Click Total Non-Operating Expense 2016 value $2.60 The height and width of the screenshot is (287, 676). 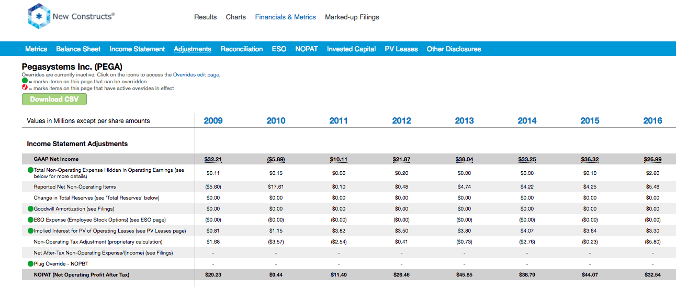click(652, 173)
